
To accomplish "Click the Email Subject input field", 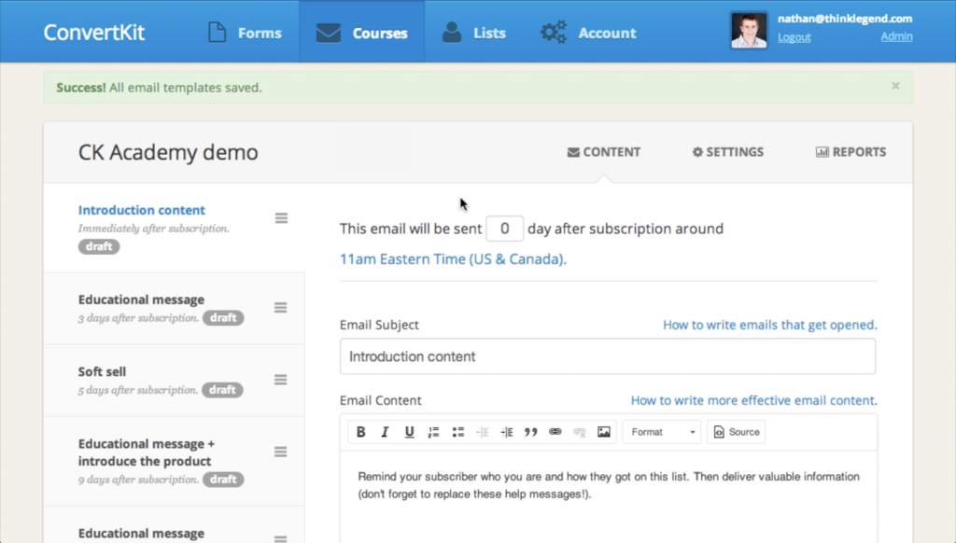I will pos(607,356).
